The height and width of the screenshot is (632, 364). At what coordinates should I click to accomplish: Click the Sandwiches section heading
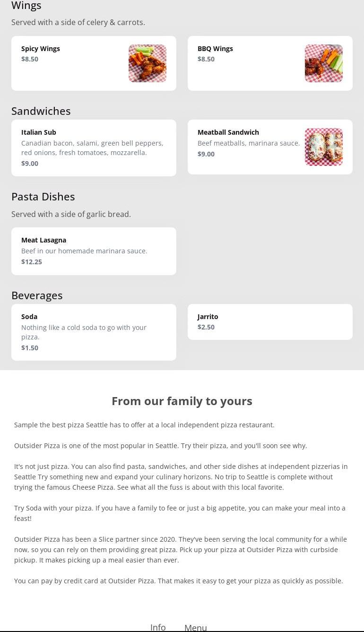41,111
